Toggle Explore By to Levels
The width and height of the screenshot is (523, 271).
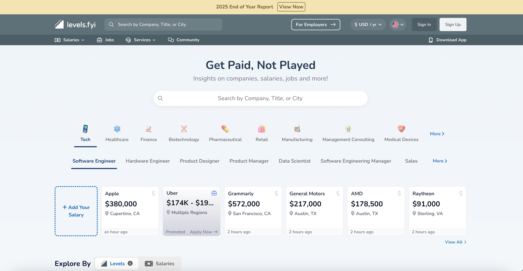coord(117,264)
